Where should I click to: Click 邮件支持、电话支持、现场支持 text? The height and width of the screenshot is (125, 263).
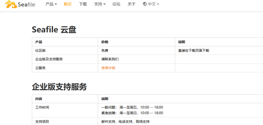click(125, 121)
